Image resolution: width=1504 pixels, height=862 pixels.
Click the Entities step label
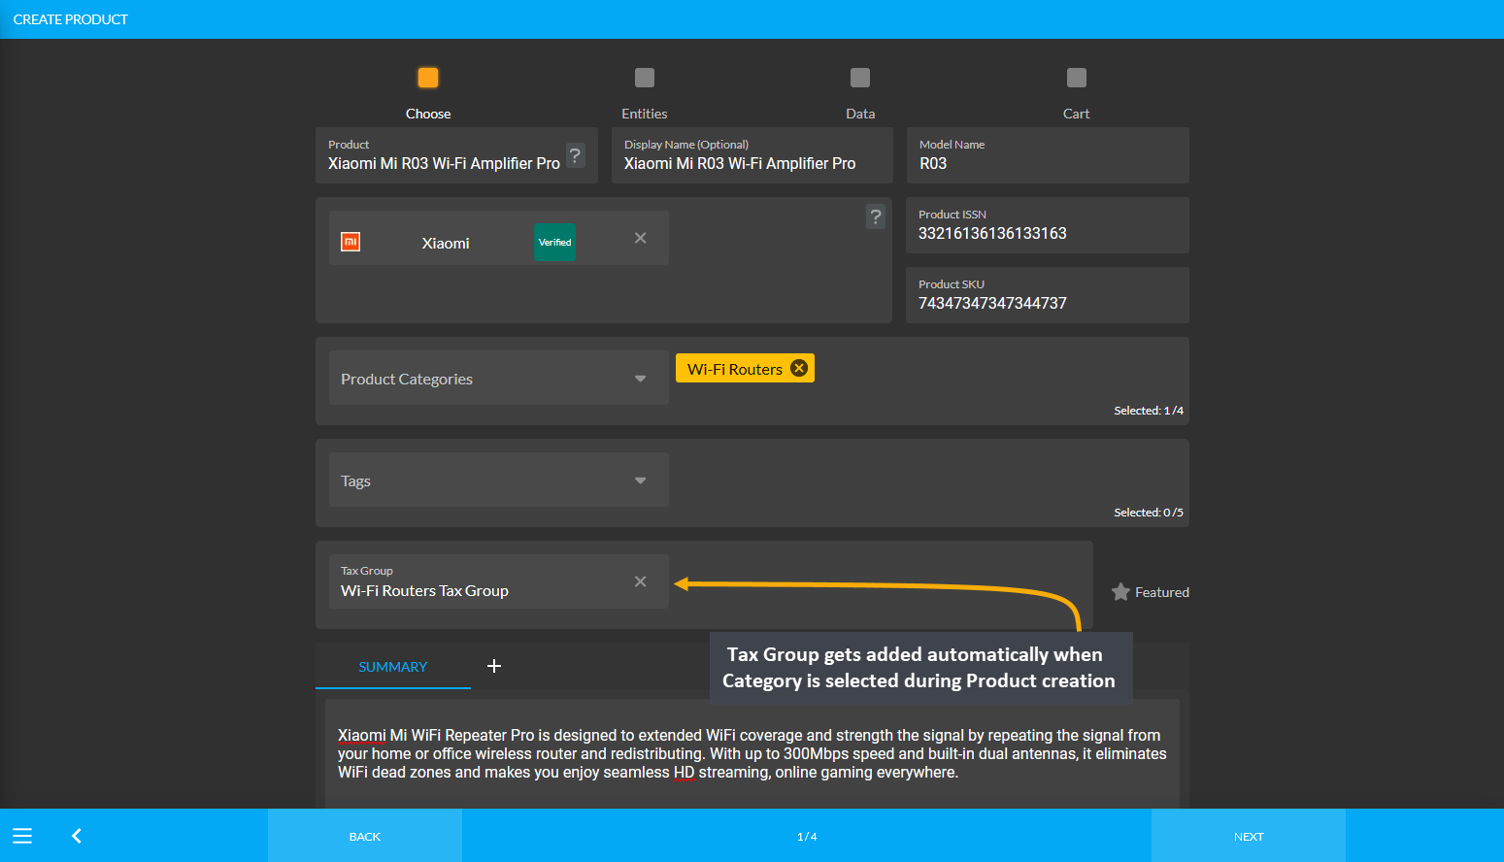coord(645,114)
